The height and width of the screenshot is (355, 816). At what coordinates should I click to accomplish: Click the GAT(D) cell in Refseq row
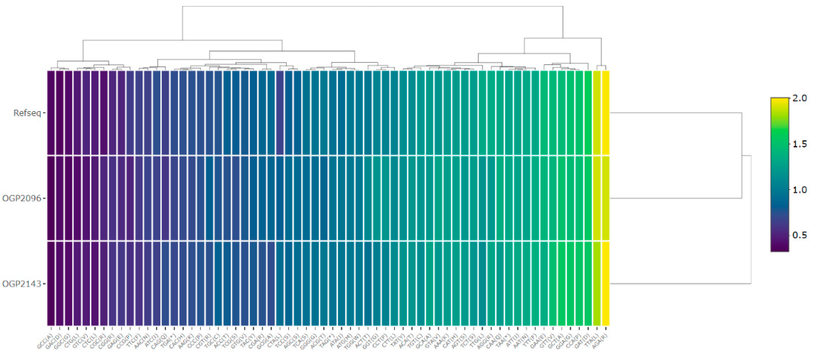[x=588, y=113]
